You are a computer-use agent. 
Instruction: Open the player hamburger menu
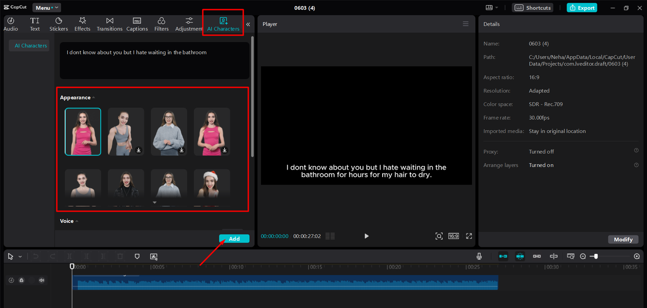(466, 24)
